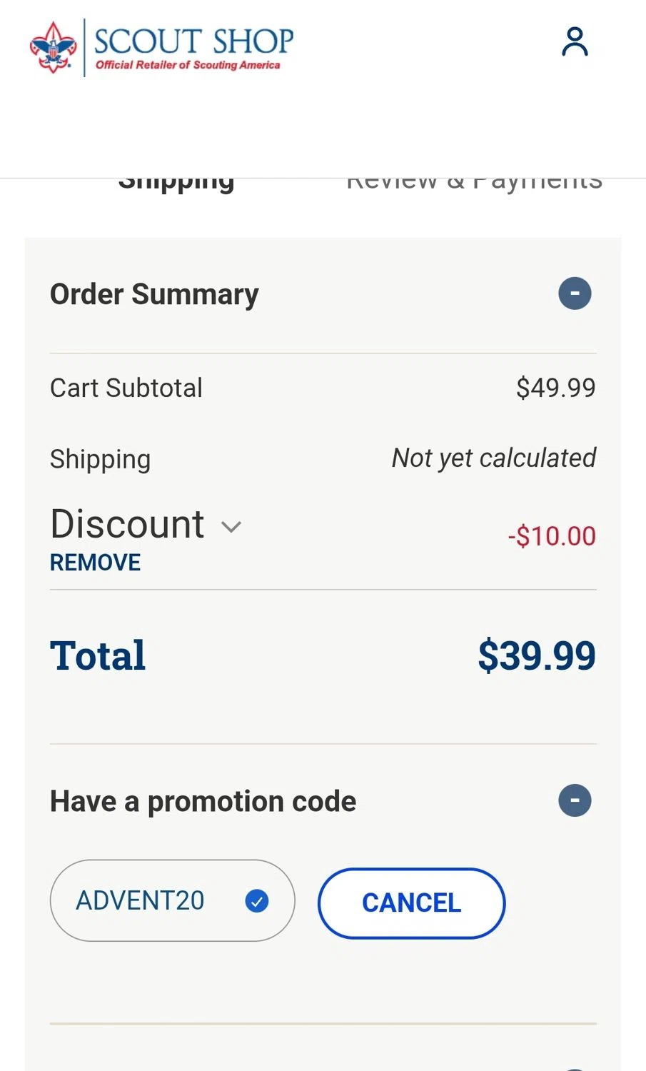Collapse Order Summary with minus icon
The width and height of the screenshot is (646, 1071).
(575, 293)
